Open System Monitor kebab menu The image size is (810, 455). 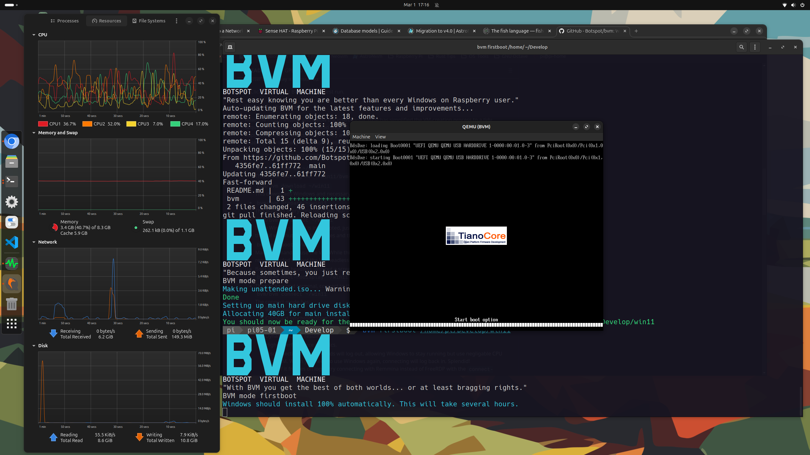click(x=177, y=21)
